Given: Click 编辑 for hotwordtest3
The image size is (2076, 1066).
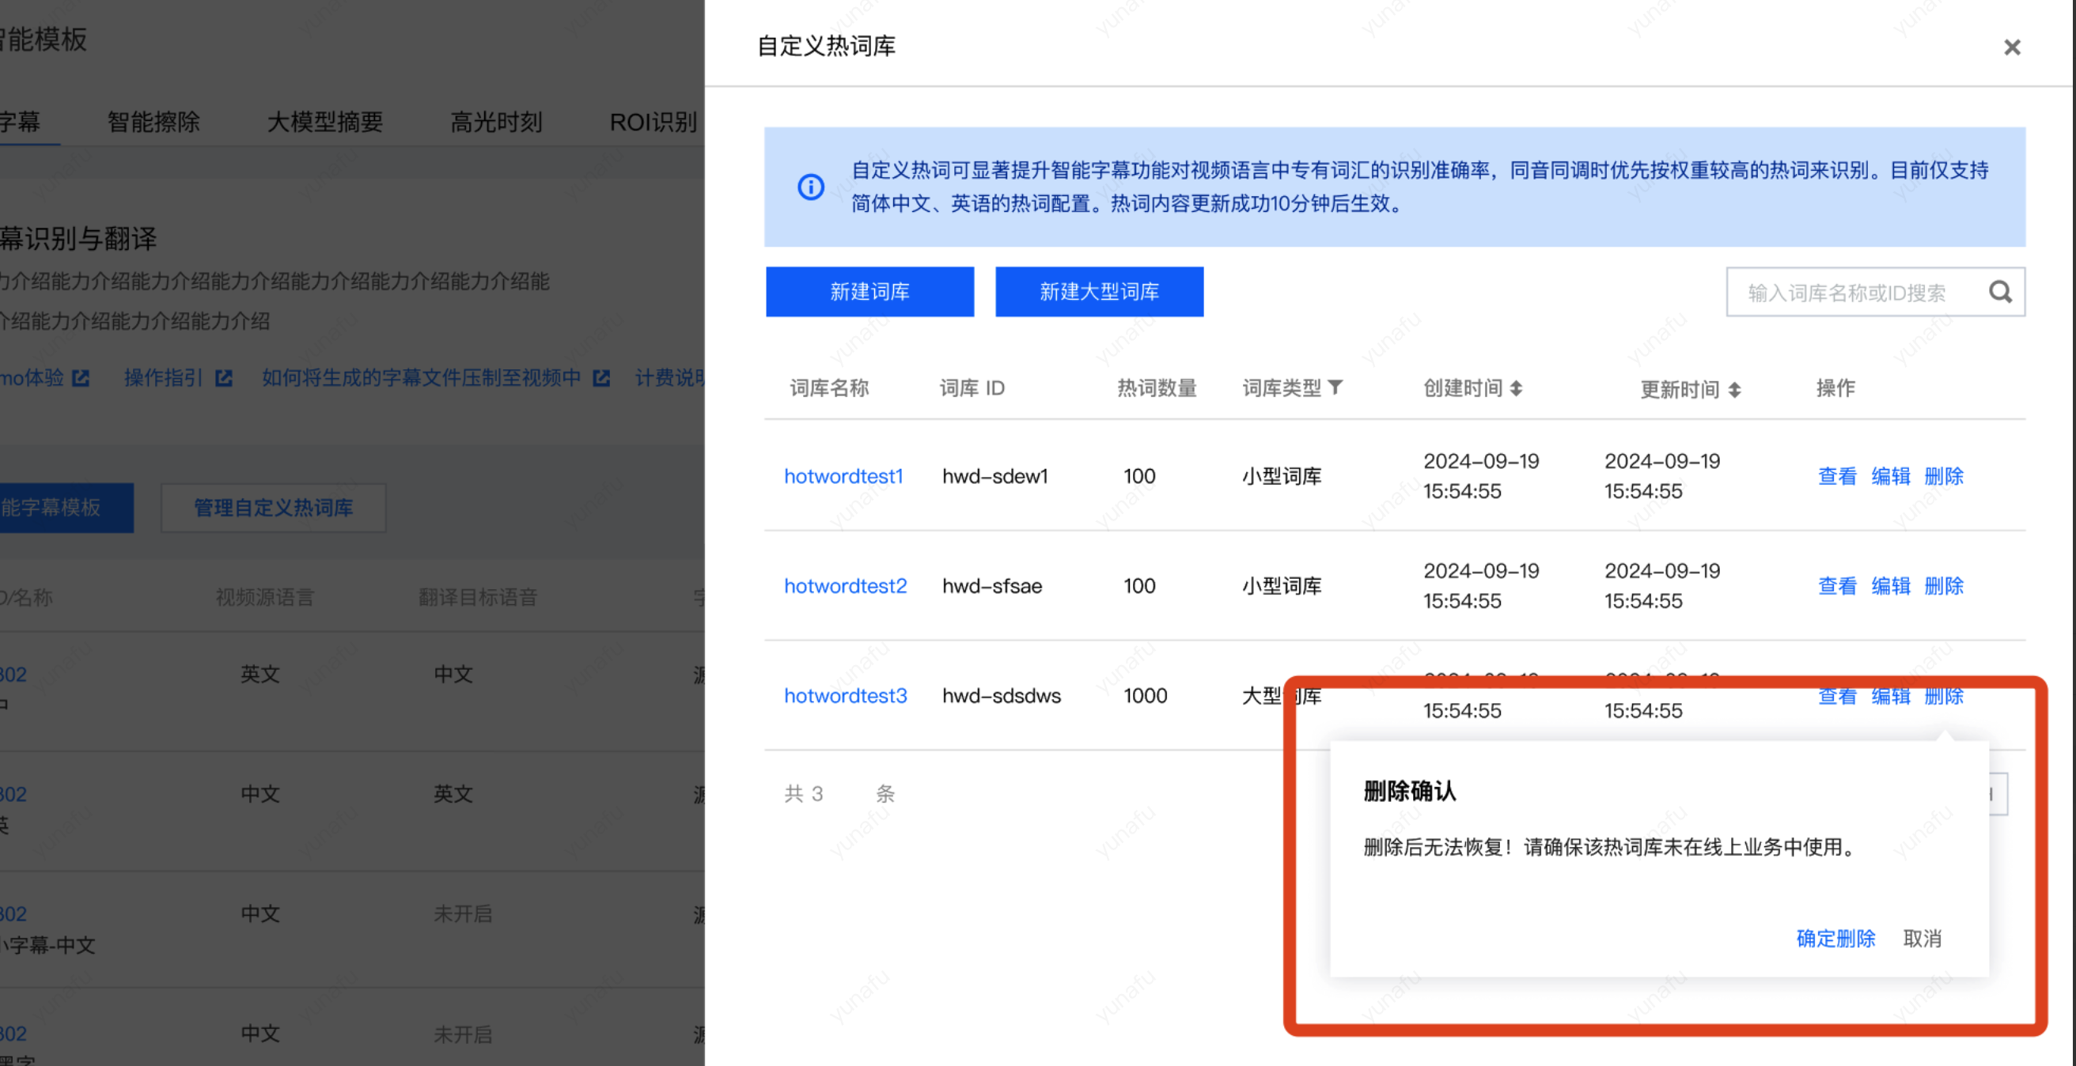Looking at the screenshot, I should tap(1891, 696).
